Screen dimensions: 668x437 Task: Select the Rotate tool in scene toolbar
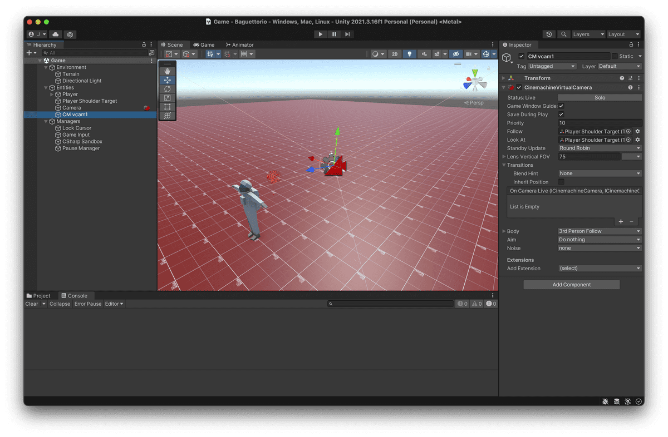click(x=167, y=89)
